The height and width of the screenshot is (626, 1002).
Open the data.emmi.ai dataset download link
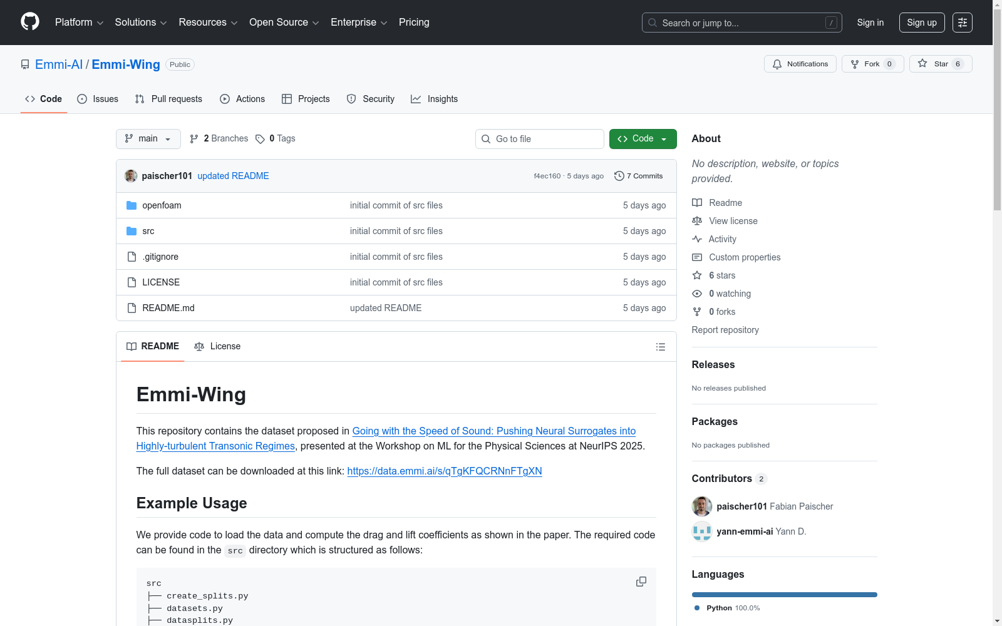point(445,471)
